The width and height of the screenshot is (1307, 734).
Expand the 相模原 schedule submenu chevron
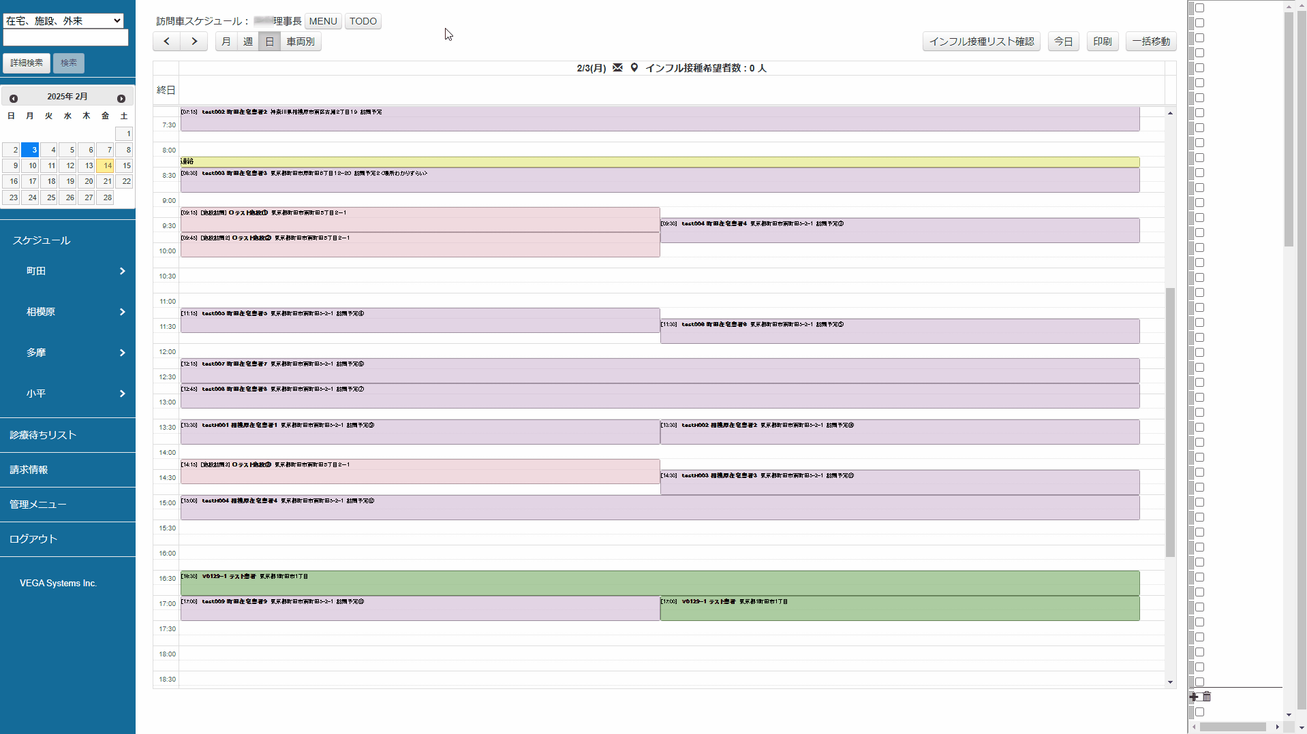(123, 312)
